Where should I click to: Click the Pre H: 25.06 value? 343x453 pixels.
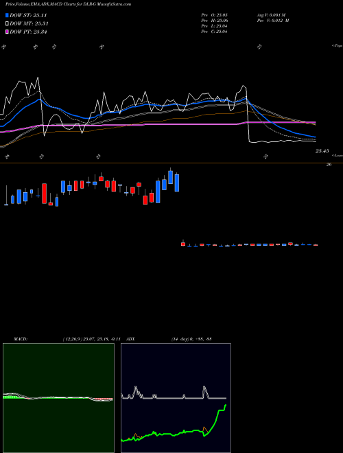(214, 21)
